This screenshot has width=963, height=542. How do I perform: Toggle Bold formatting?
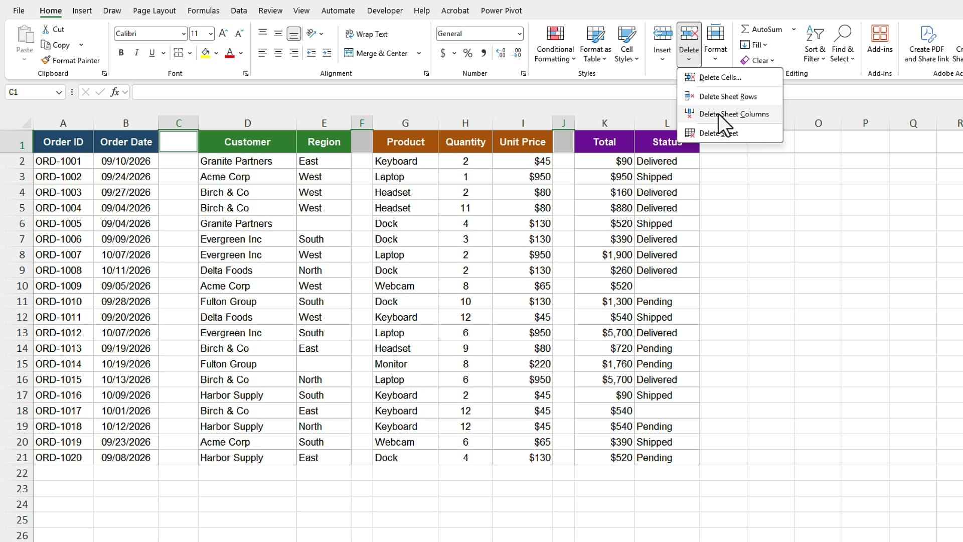tap(121, 53)
